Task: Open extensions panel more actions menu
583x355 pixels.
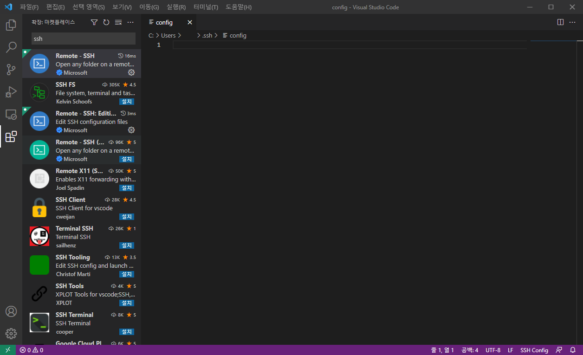Action: pos(130,22)
